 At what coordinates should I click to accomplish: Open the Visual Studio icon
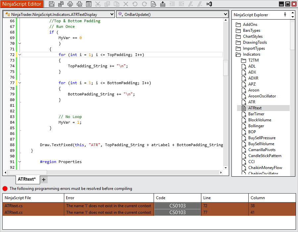tap(209, 4)
